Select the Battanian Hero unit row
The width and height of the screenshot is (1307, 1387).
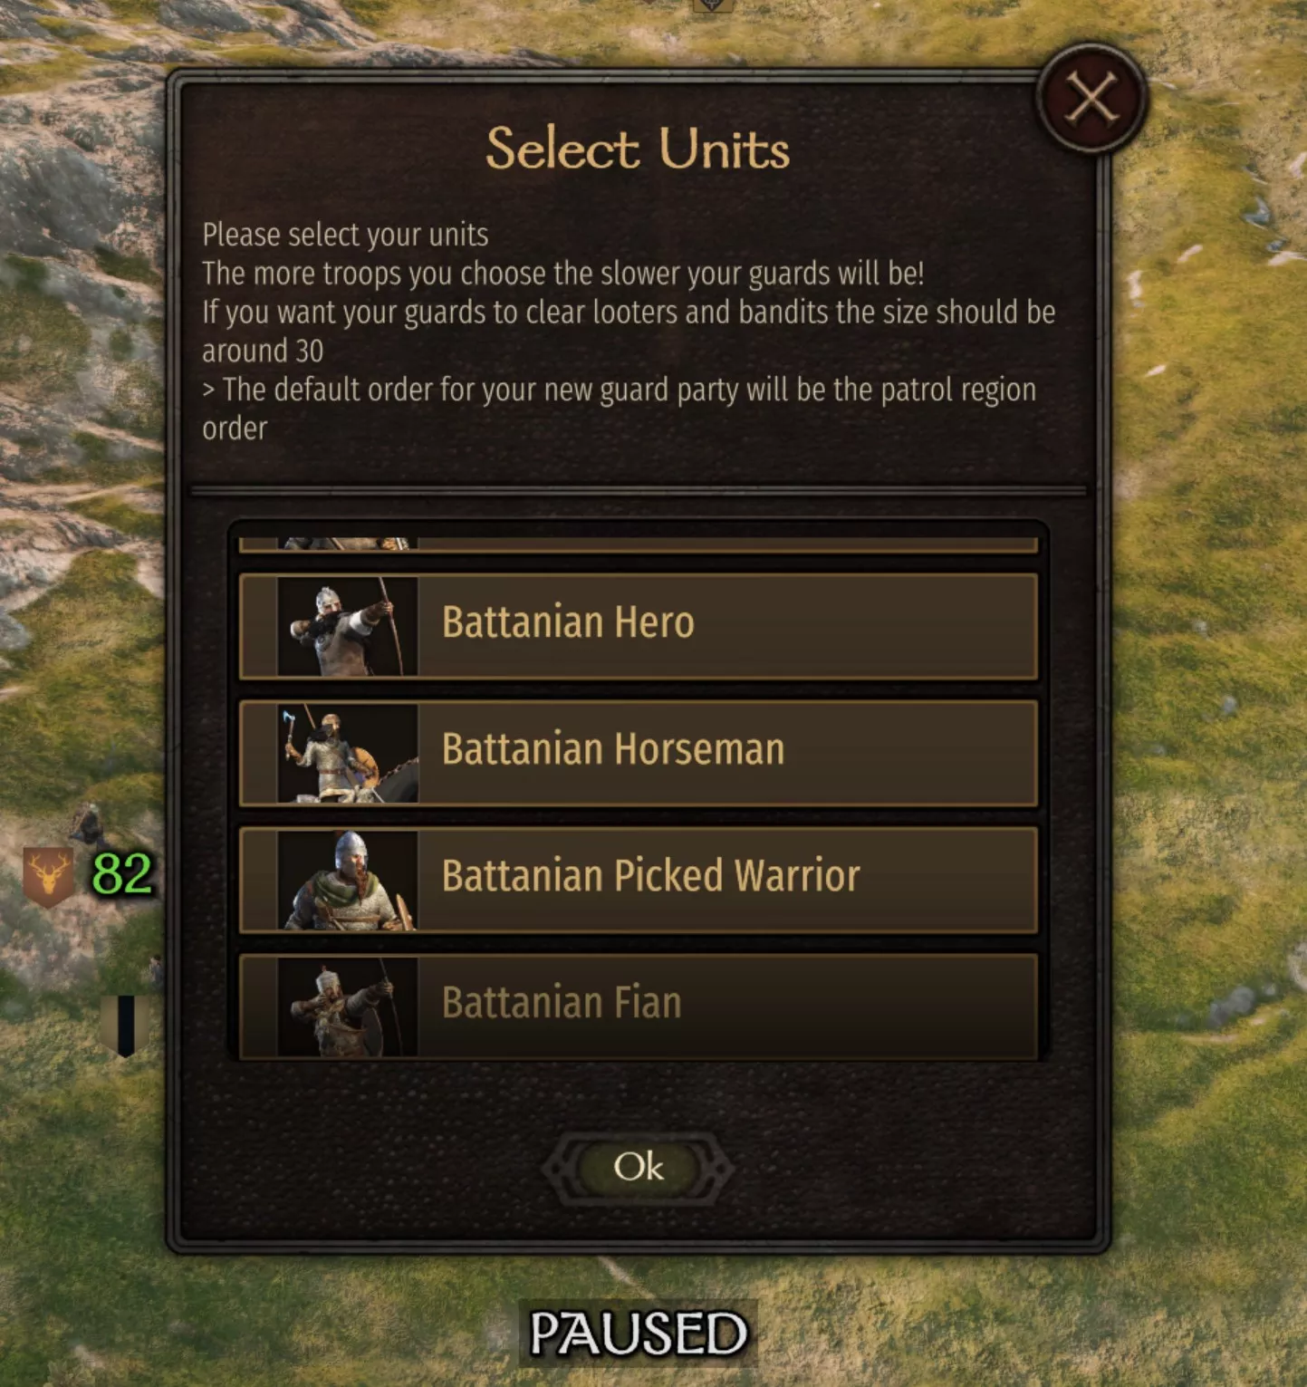coord(639,626)
